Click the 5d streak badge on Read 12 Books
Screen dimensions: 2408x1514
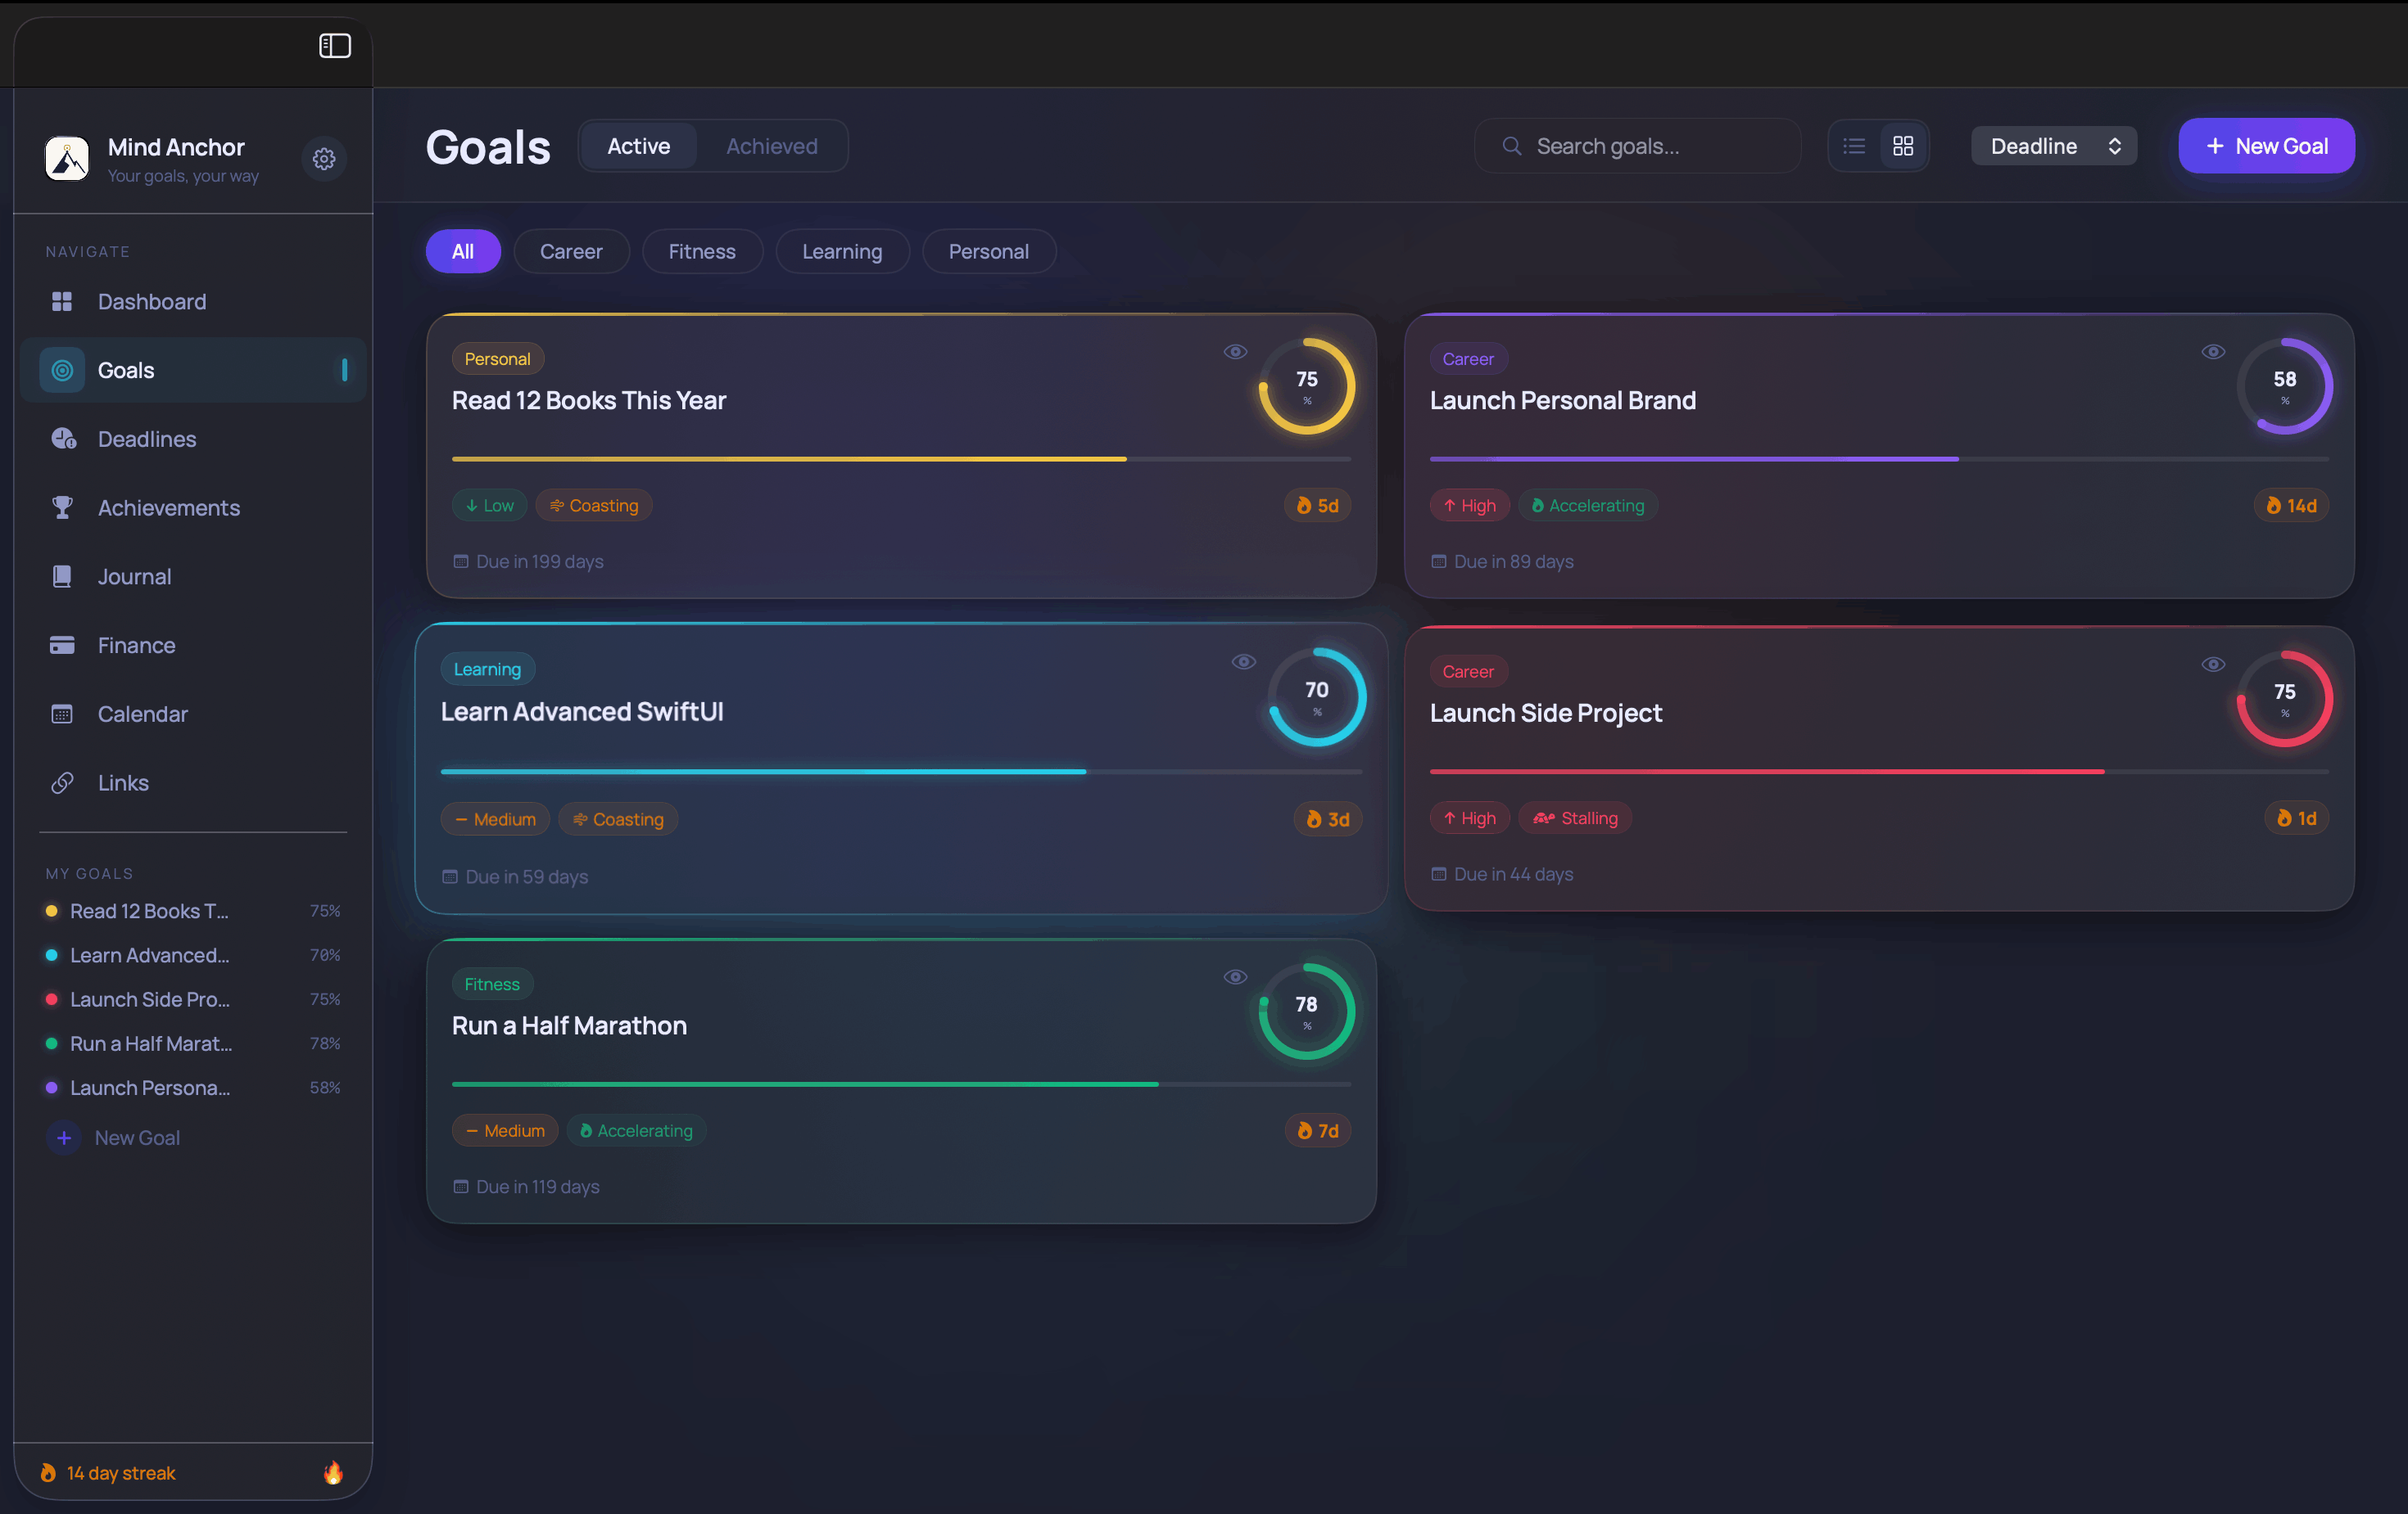[1317, 506]
